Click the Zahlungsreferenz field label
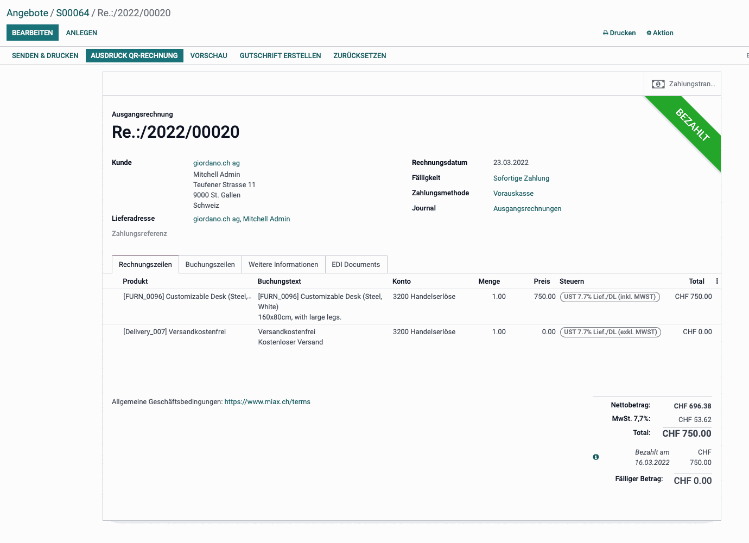This screenshot has width=749, height=543. coord(139,233)
